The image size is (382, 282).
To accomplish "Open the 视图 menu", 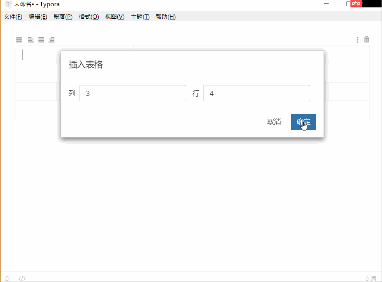I will tap(114, 17).
